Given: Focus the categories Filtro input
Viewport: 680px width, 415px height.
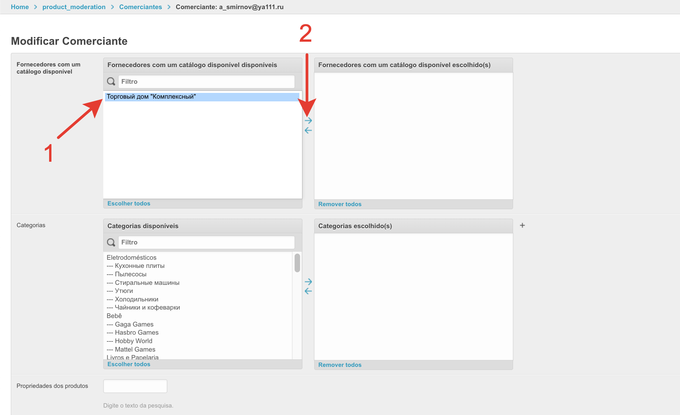Looking at the screenshot, I should [x=207, y=242].
